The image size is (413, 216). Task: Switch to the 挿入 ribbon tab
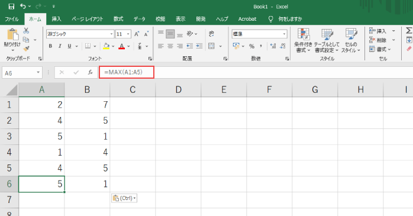(x=56, y=19)
